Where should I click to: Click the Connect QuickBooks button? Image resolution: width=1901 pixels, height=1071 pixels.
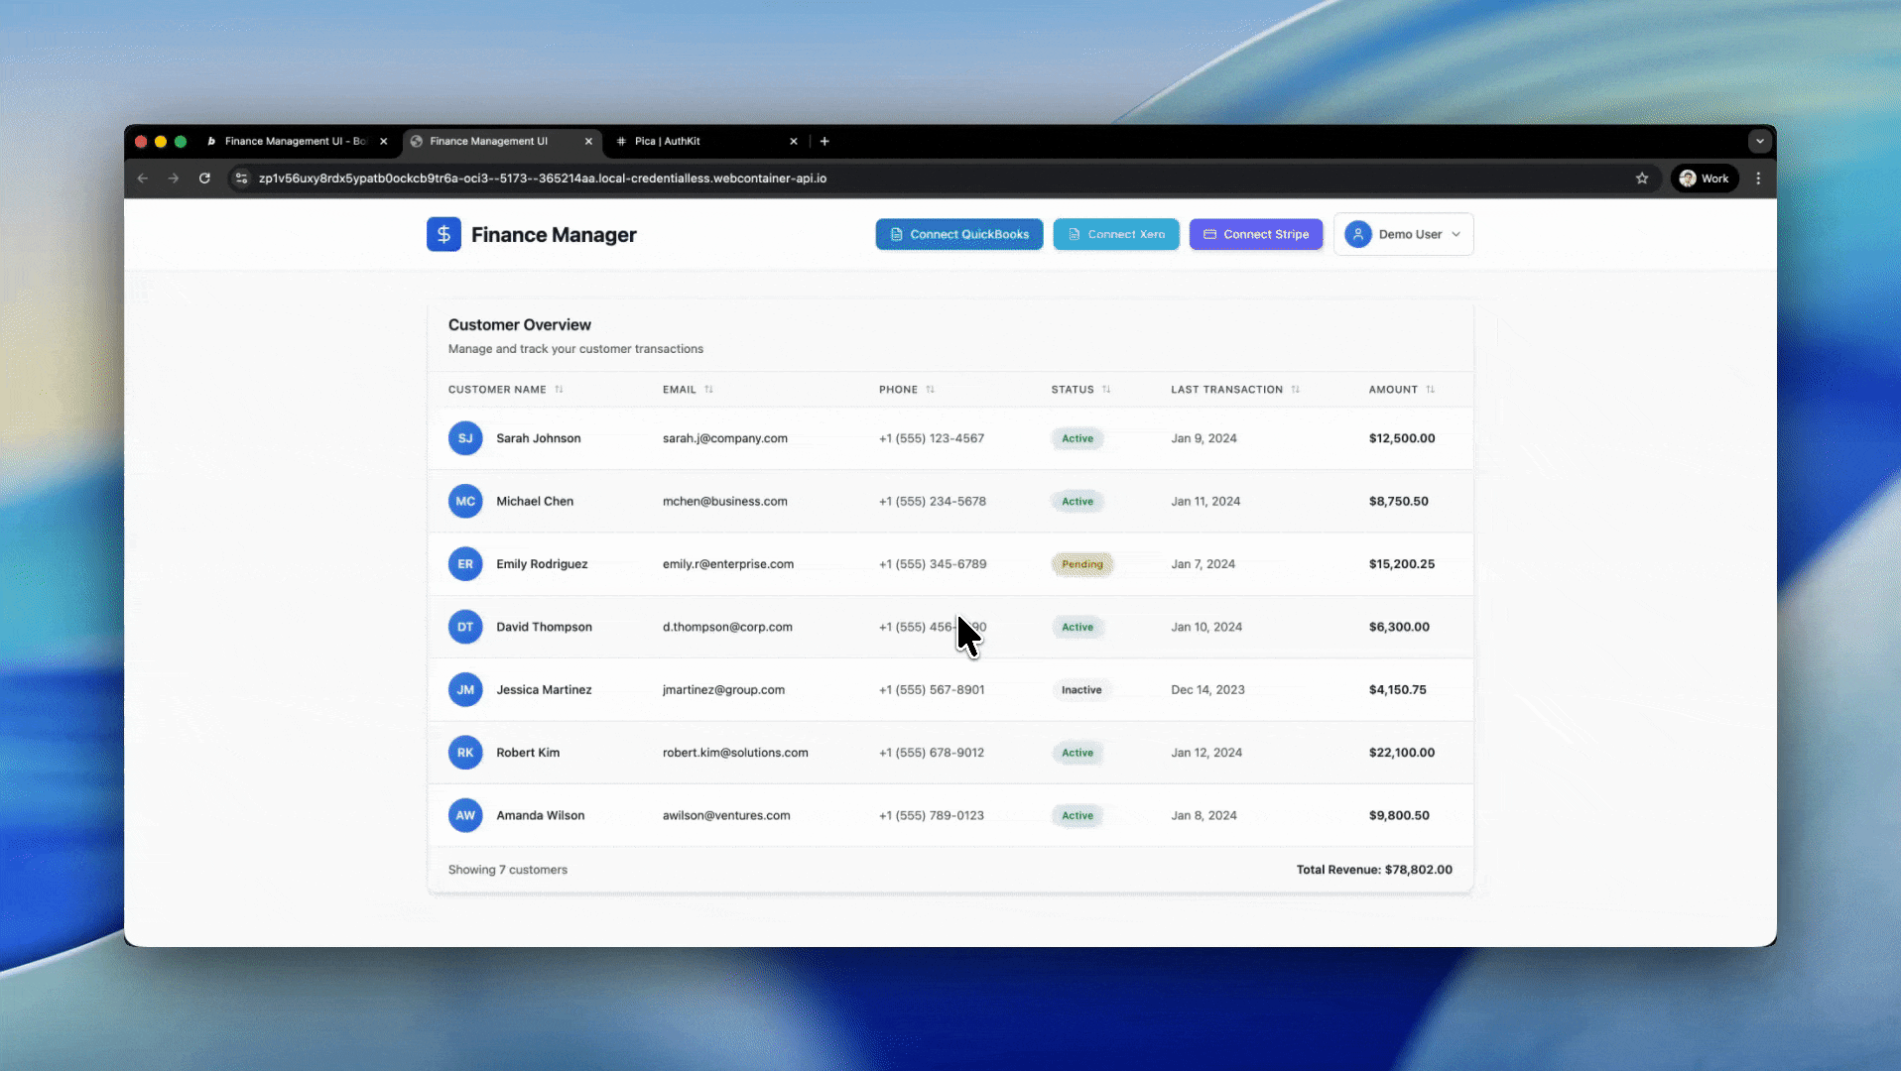click(x=958, y=234)
